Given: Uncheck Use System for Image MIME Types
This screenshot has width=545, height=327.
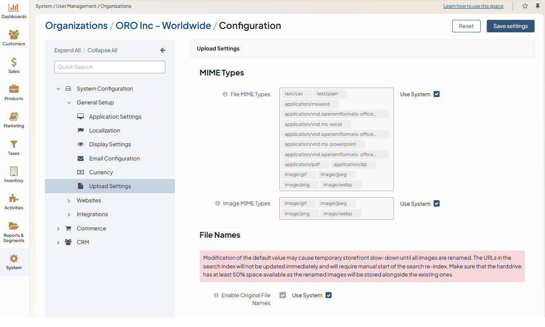Looking at the screenshot, I should point(437,204).
